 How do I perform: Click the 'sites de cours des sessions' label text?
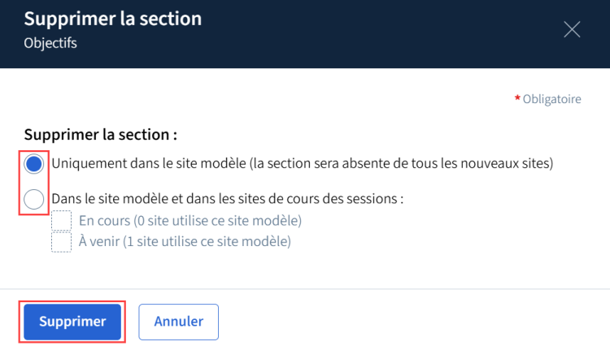(325, 199)
